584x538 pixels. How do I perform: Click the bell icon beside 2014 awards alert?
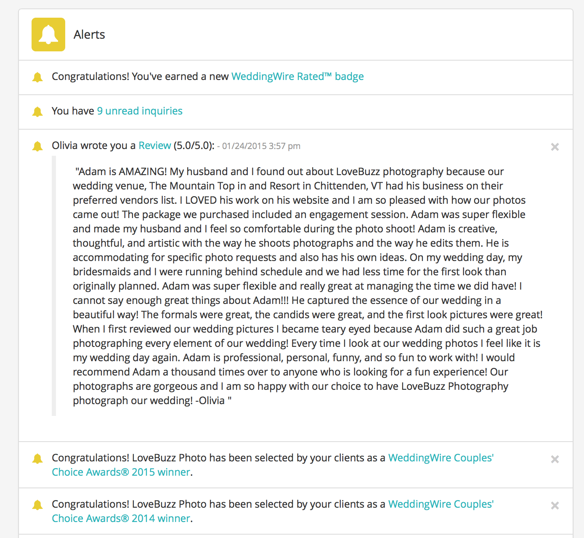click(37, 505)
